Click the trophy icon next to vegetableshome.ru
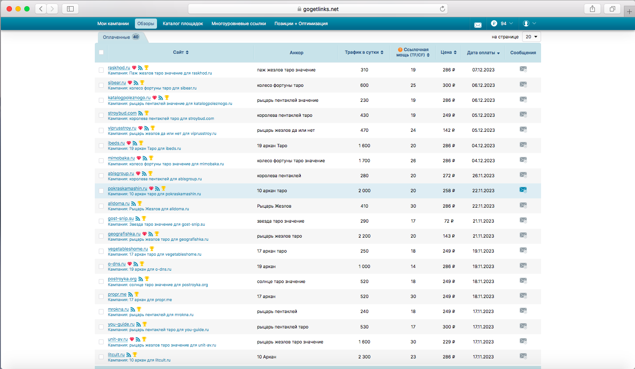 (152, 249)
